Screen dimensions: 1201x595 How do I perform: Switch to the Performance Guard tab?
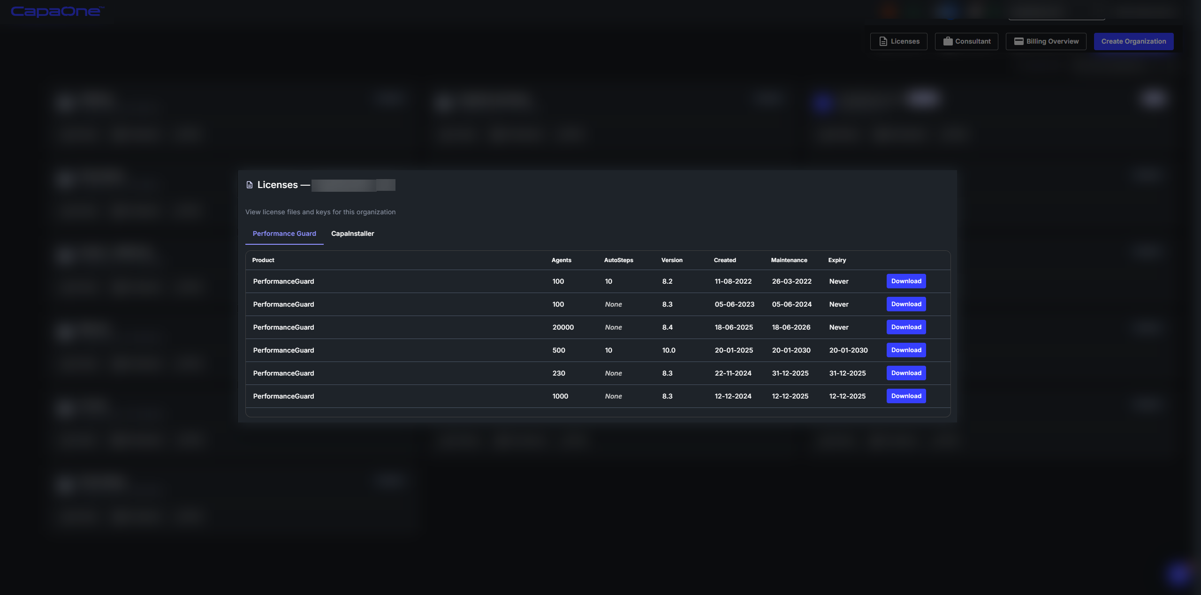pos(284,233)
